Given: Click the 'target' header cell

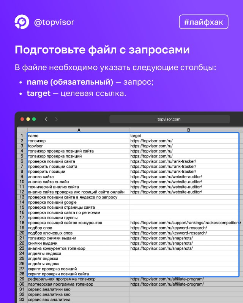Looking at the screenshot, I should pos(184,136).
